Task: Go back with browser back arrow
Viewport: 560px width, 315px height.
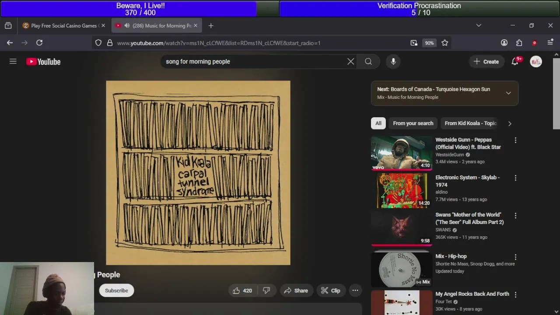Action: click(10, 42)
